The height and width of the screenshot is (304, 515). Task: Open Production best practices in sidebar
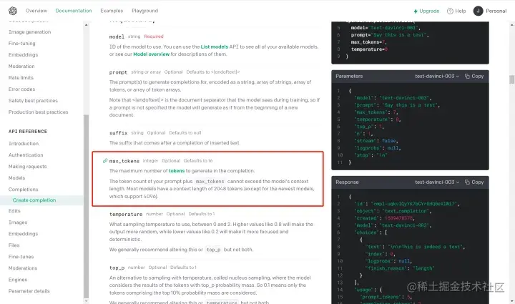pyautogui.click(x=39, y=112)
